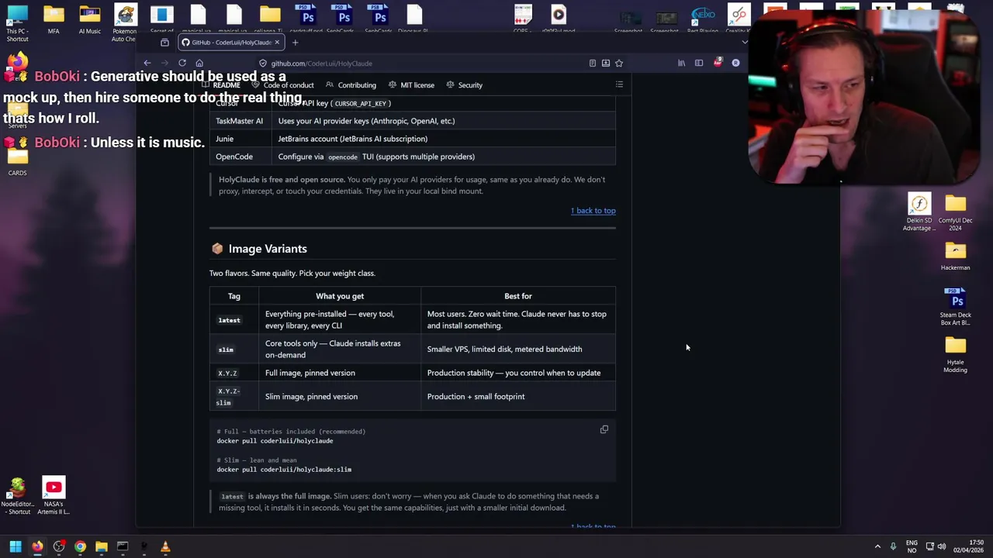Go back with the browser back arrow
This screenshot has width=993, height=558.
click(147, 64)
